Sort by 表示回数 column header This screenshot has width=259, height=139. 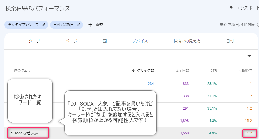point(182,71)
